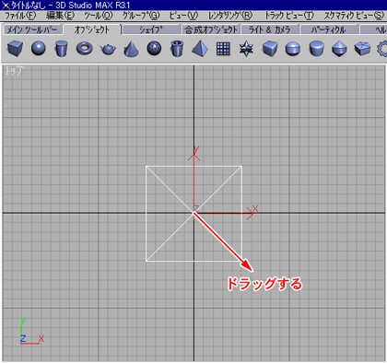Switch to the ライト & カメラ tab
Viewport: 387px width, 363px height.
(x=269, y=29)
